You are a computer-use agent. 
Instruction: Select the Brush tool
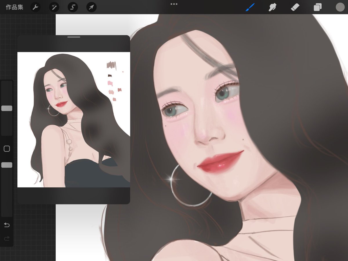coord(250,7)
